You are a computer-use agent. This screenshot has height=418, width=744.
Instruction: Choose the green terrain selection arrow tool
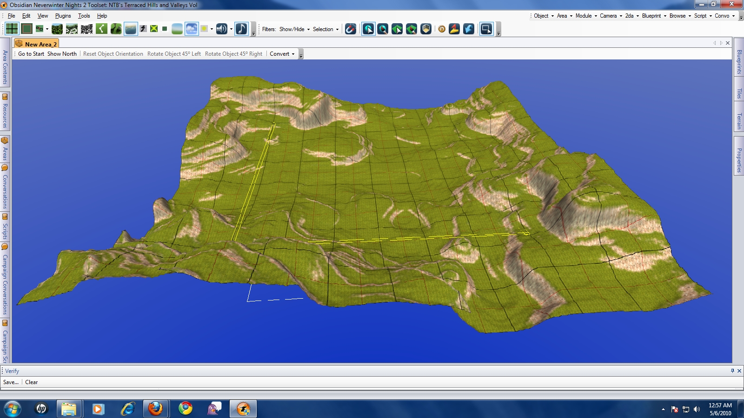tap(397, 29)
